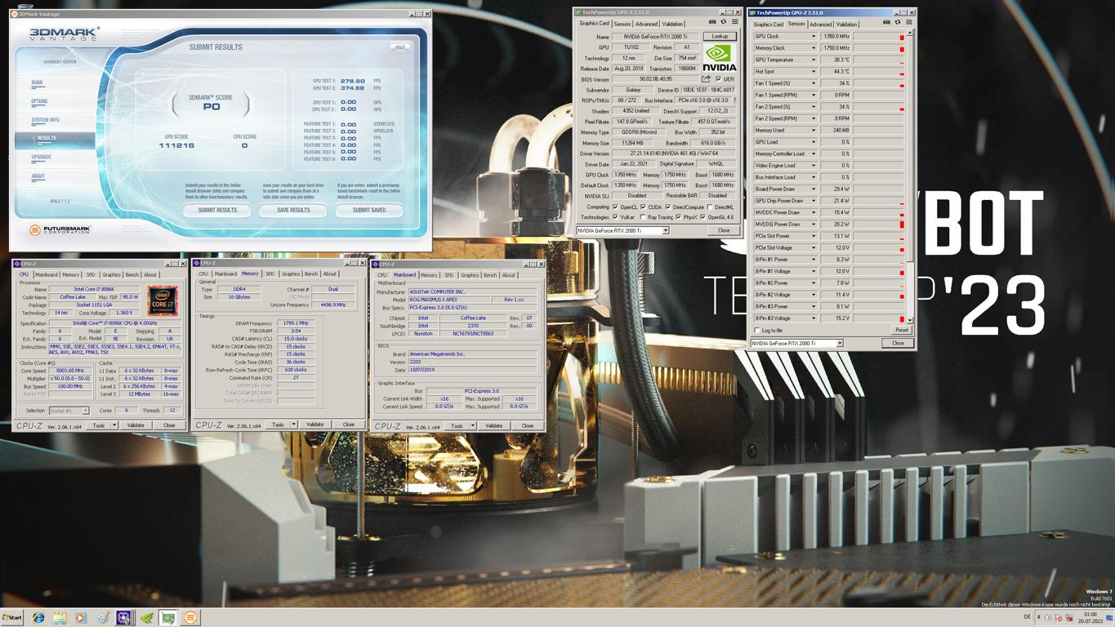Click SUBMIT SAVED button in 3DMark Vantage
The image size is (1115, 627).
369,210
